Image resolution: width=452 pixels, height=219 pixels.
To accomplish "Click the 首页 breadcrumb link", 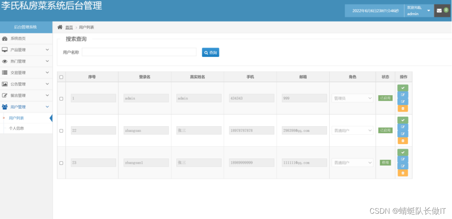I will point(69,27).
